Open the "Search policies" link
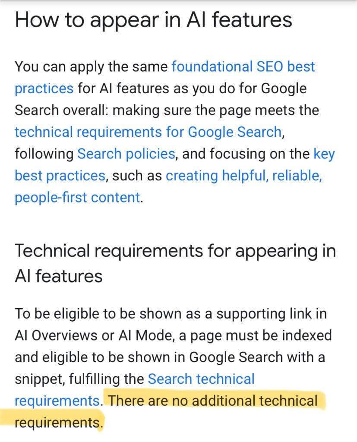 point(126,154)
